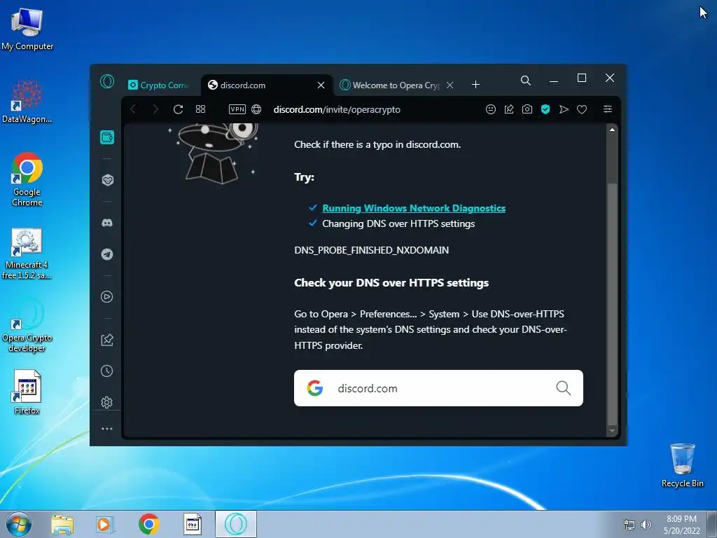
Task: Click the vertical scrollbar thumb
Action: click(x=612, y=304)
